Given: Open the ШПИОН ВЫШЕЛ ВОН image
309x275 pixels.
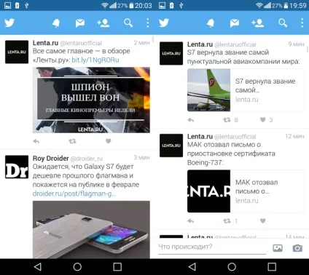Looking at the screenshot, I should [91, 100].
